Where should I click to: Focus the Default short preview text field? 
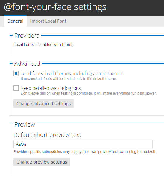[x=83, y=144]
